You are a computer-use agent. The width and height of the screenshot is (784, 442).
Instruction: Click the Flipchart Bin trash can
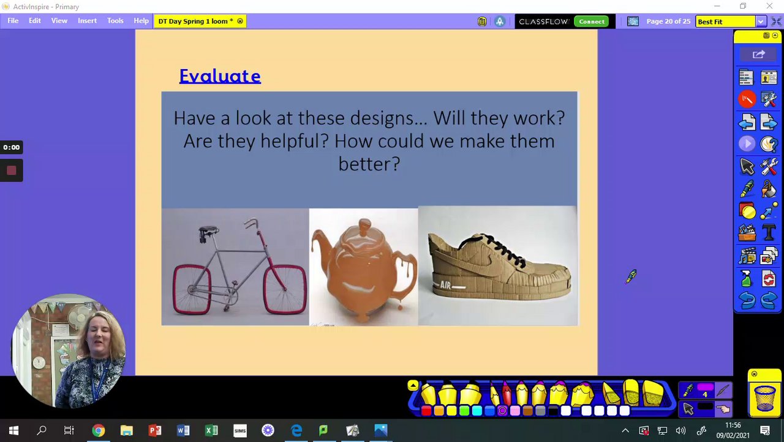764,397
